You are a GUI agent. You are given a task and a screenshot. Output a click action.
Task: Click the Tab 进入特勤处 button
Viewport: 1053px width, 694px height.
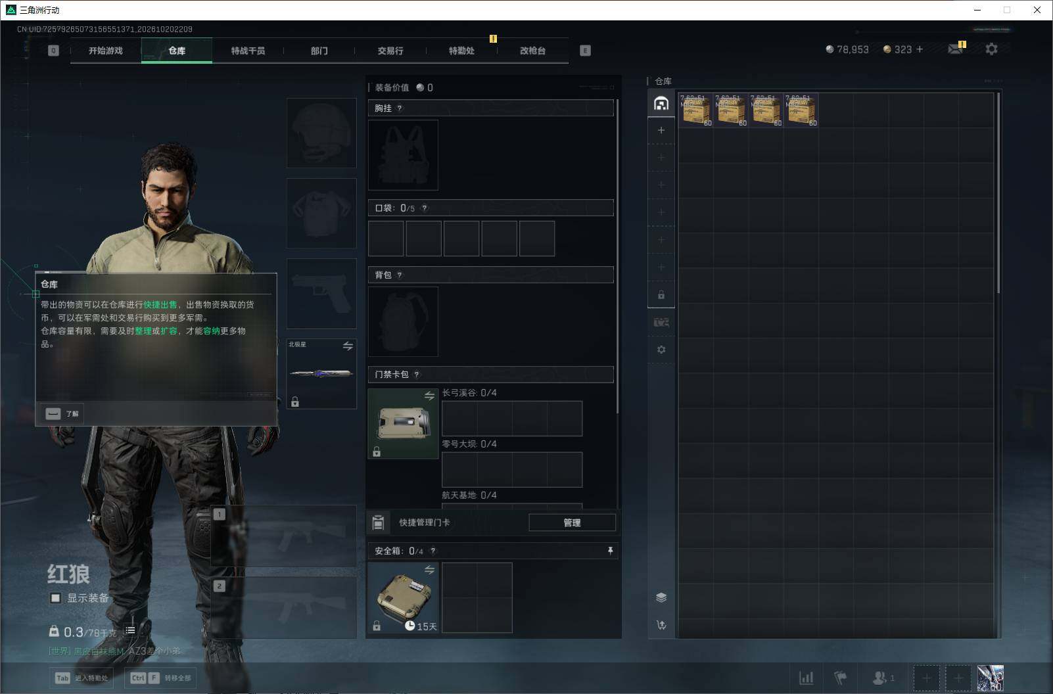tap(82, 678)
